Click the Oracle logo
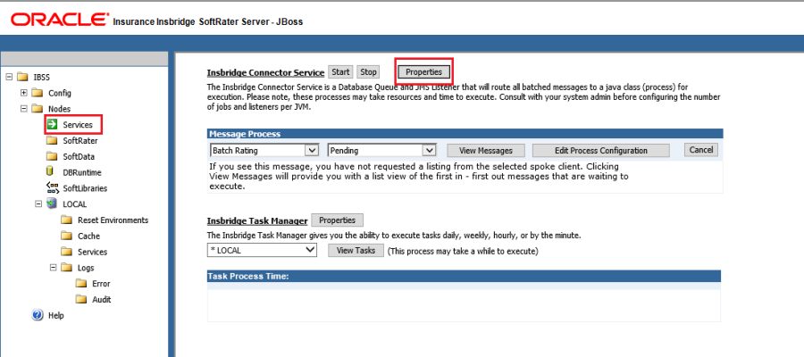 [x=58, y=20]
